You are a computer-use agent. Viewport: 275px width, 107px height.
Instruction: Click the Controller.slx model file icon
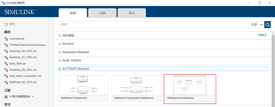click(x=6, y=39)
